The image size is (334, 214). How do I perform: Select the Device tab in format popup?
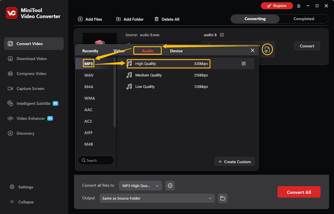[176, 51]
